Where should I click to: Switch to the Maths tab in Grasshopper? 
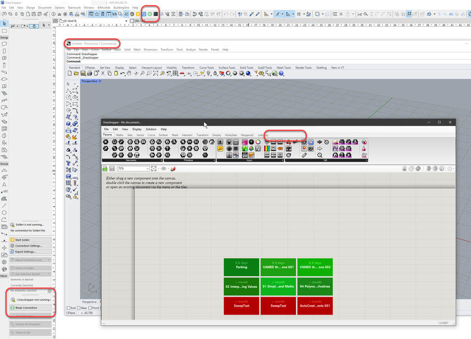coord(120,135)
